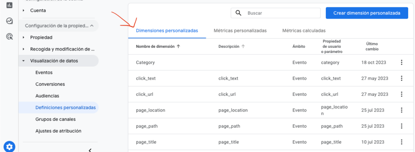The height and width of the screenshot is (152, 415).
Task: Open the Admin gear icon
Action: 10,146
